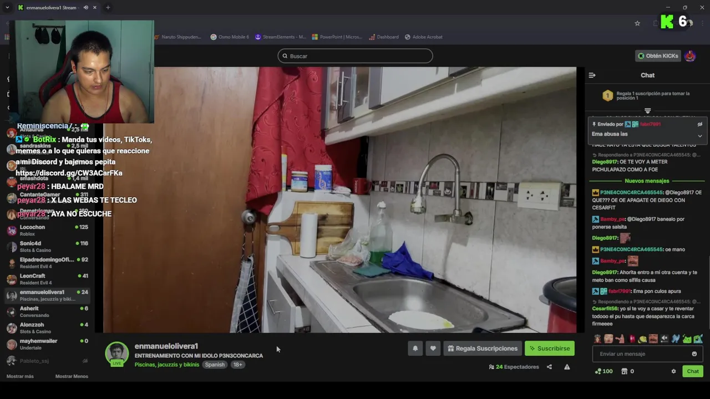Viewport: 710px width, 399px height.
Task: Switch to the enmanuelolivera1 Stream tab
Action: coord(51,8)
